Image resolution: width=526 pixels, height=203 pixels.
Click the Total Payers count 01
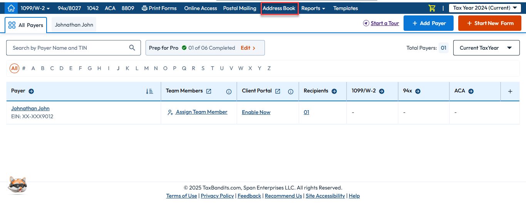click(444, 48)
